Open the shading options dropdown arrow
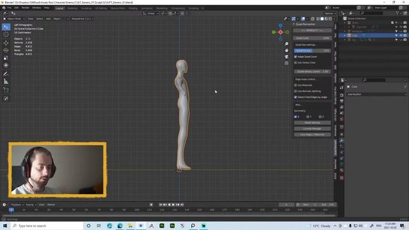The image size is (409, 230). (334, 19)
